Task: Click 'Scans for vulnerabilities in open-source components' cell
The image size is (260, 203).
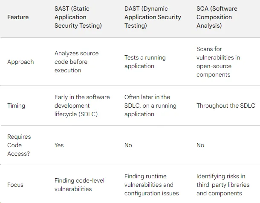Action: [x=219, y=62]
